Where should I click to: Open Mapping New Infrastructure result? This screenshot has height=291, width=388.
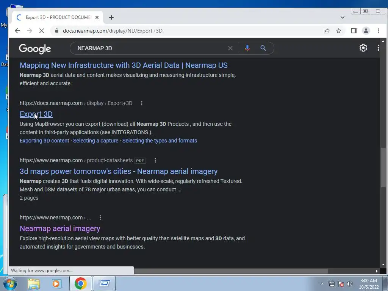pos(124,65)
